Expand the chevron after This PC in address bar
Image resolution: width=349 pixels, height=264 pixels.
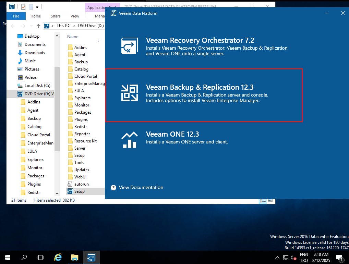(x=74, y=26)
